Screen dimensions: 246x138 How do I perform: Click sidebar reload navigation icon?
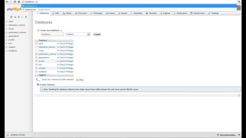coord(26,17)
